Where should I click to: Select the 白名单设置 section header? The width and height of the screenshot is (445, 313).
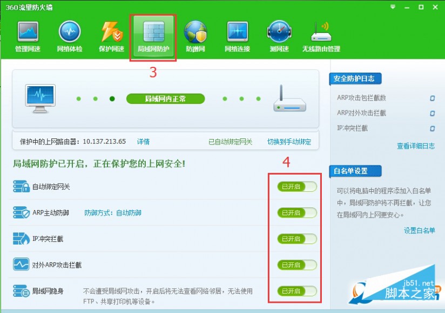[355, 171]
